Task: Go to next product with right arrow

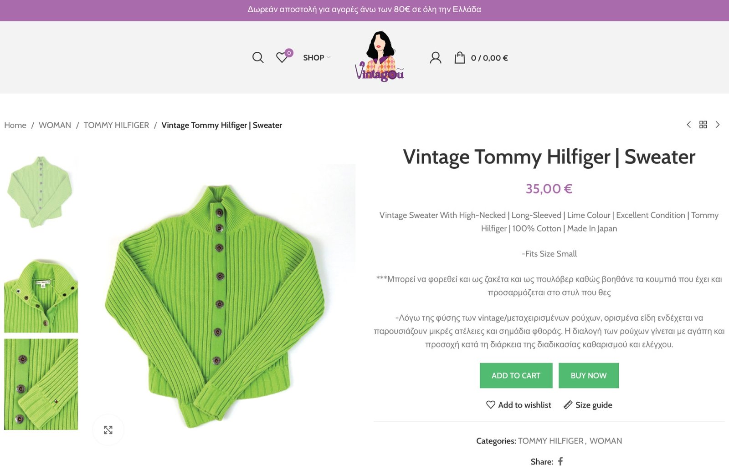Action: click(719, 125)
